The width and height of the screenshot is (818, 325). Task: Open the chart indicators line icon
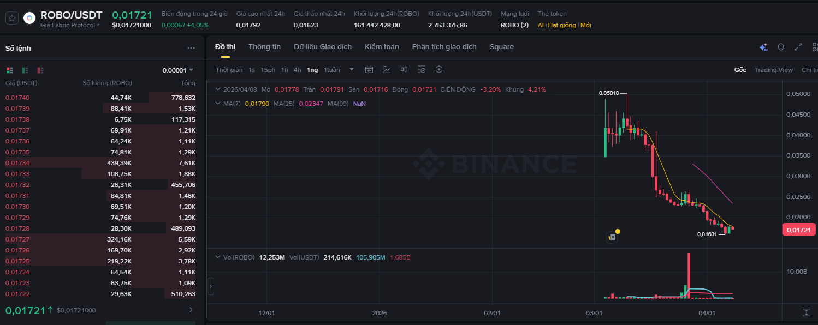coord(387,69)
